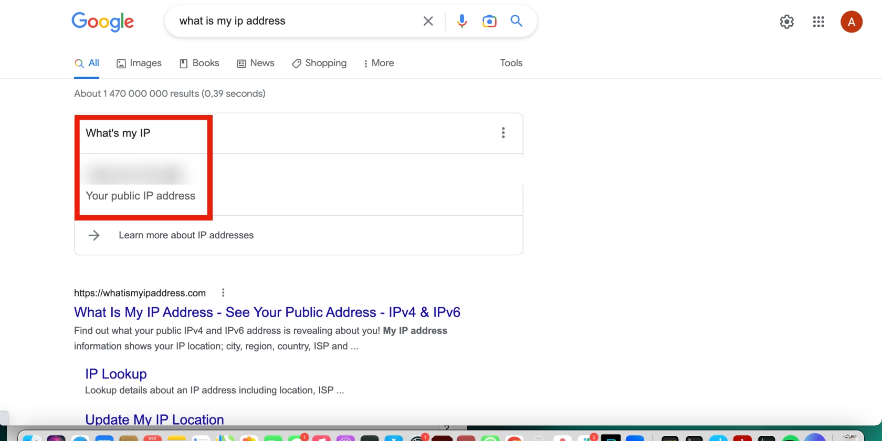This screenshot has height=441, width=882.
Task: Switch to the Images tab
Action: 139,63
